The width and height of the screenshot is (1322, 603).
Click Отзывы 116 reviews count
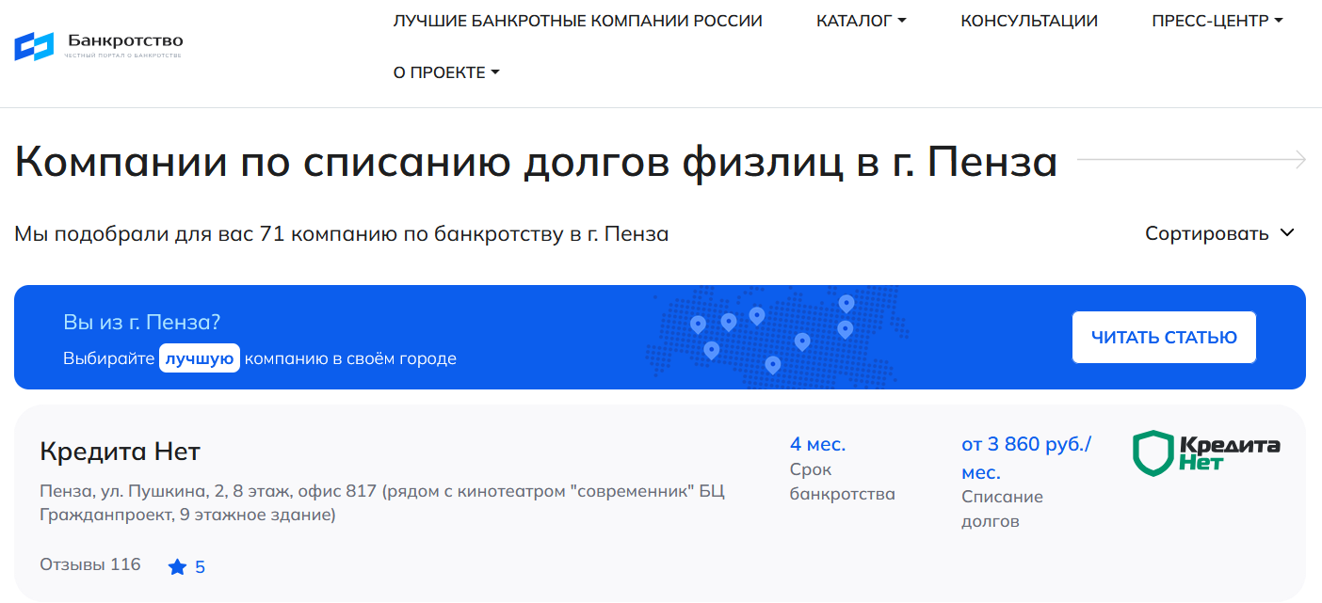[x=90, y=564]
